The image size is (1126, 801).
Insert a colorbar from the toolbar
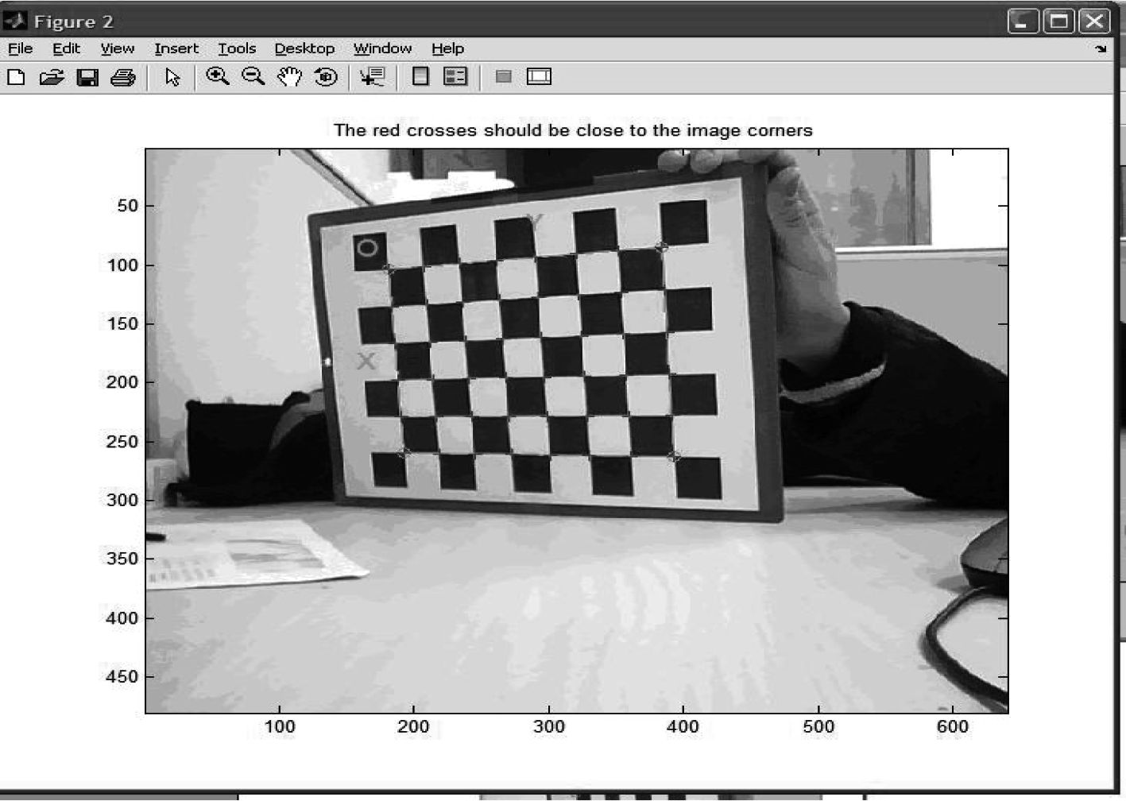pos(420,76)
